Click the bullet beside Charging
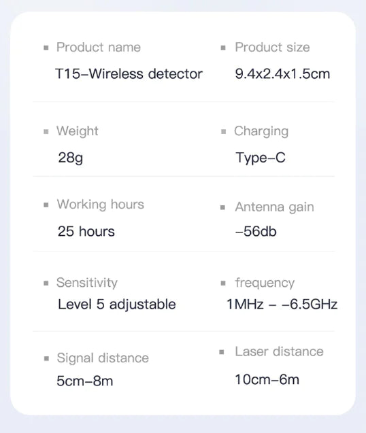Screen dimensions: 366x433 pyautogui.click(x=224, y=132)
